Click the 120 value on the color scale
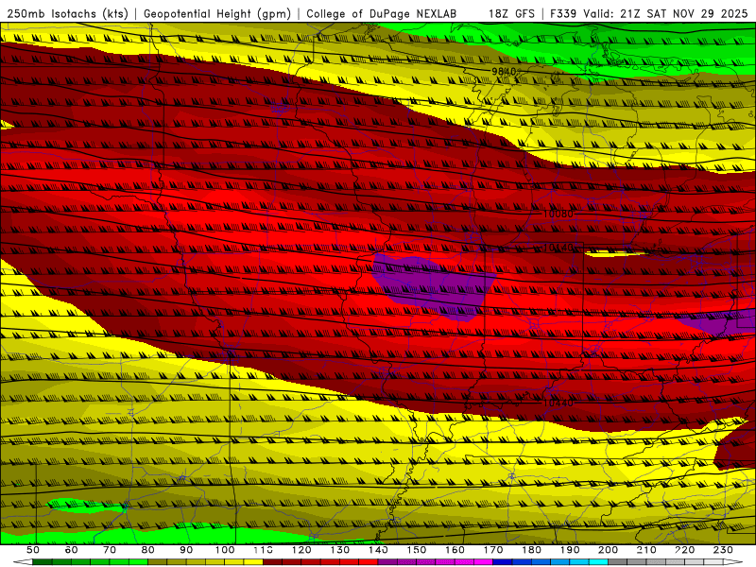The height and width of the screenshot is (567, 756). (x=301, y=550)
